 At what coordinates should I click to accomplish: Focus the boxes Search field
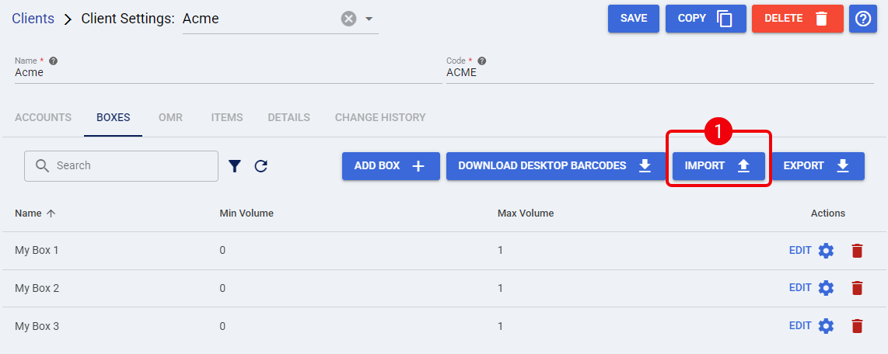tap(121, 165)
